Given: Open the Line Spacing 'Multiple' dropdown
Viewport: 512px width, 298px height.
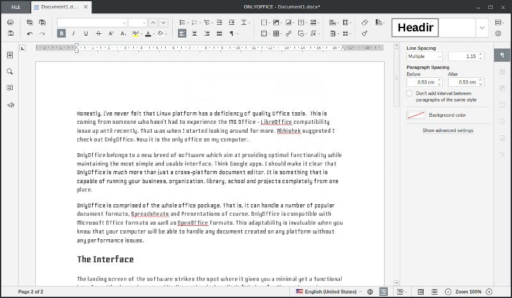Looking at the screenshot, I should (x=425, y=57).
